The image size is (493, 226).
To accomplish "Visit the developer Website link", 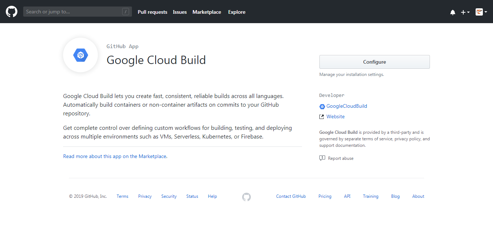I will tap(335, 117).
